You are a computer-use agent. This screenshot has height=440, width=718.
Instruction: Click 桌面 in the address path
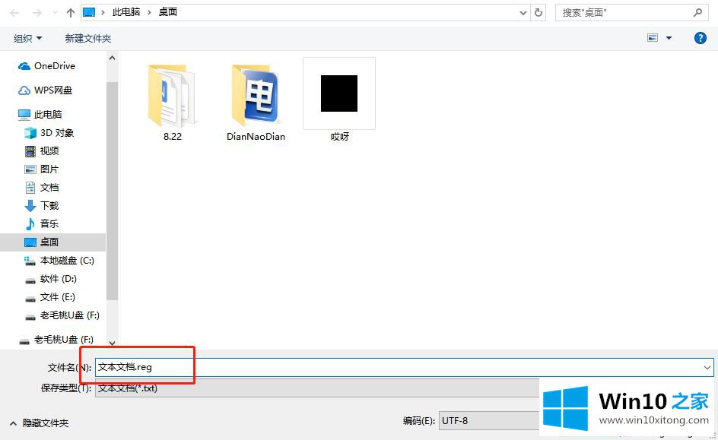click(x=168, y=12)
